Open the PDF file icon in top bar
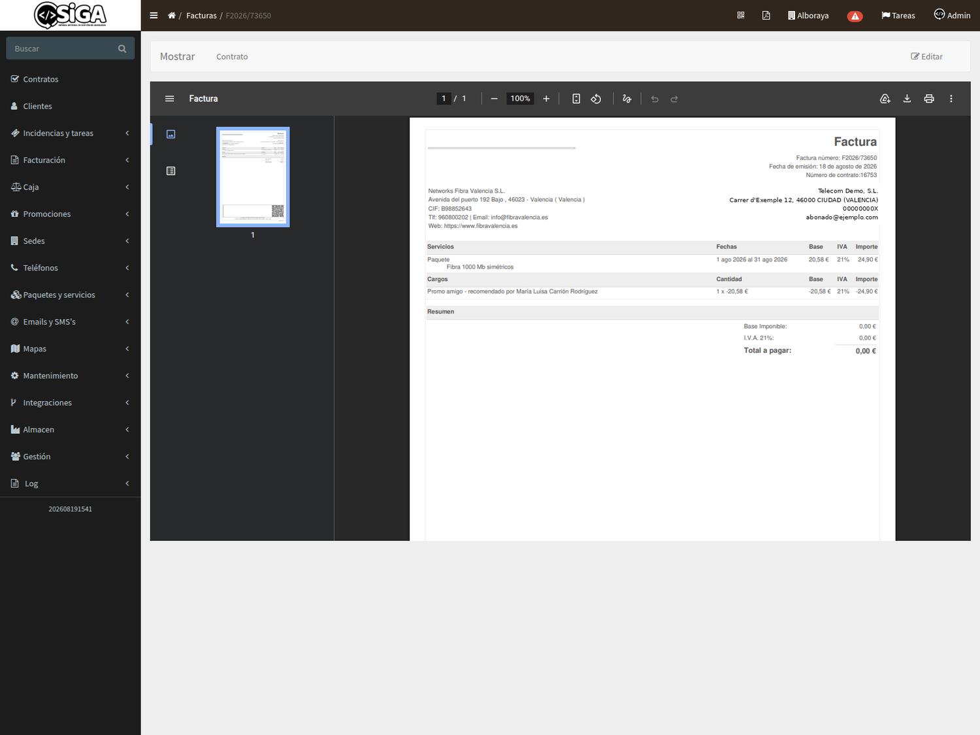 tap(766, 15)
